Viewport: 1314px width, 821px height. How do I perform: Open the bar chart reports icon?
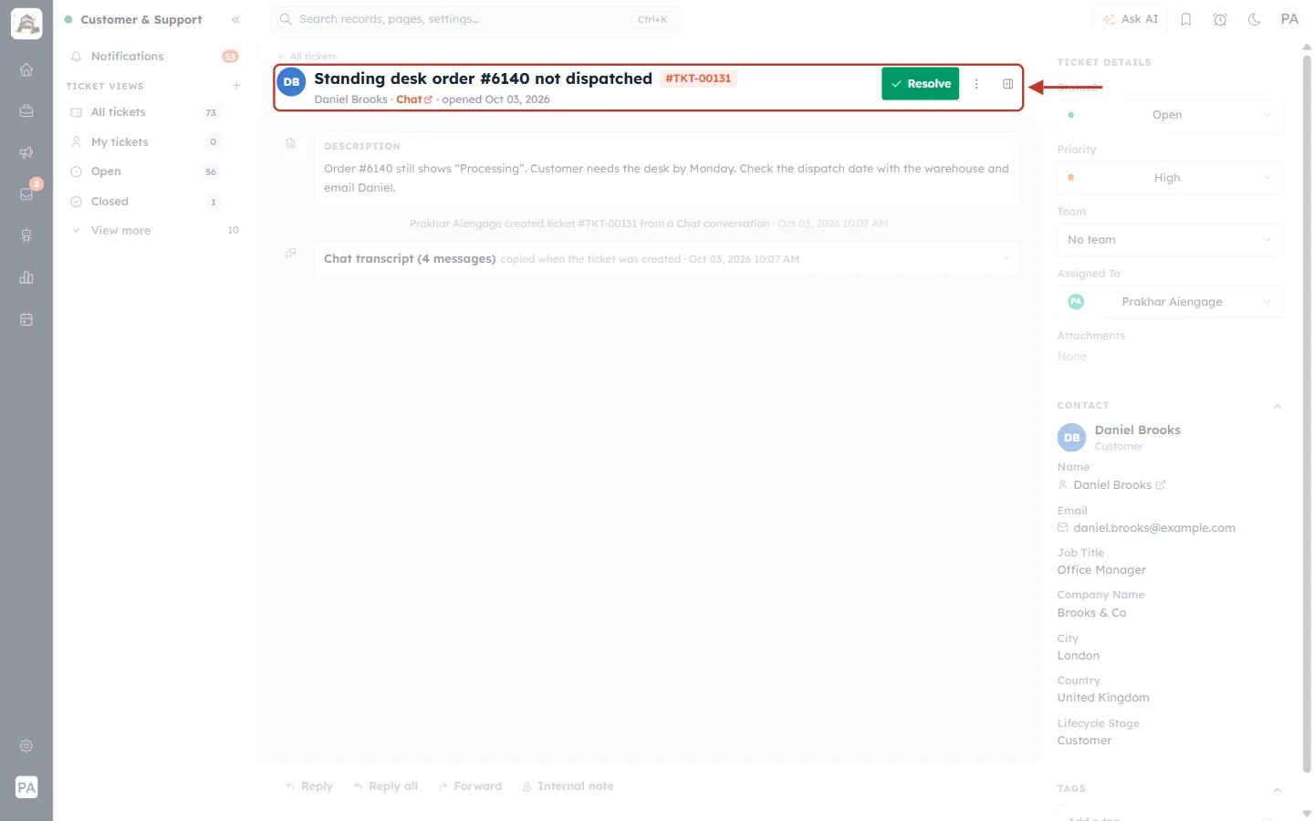26,277
